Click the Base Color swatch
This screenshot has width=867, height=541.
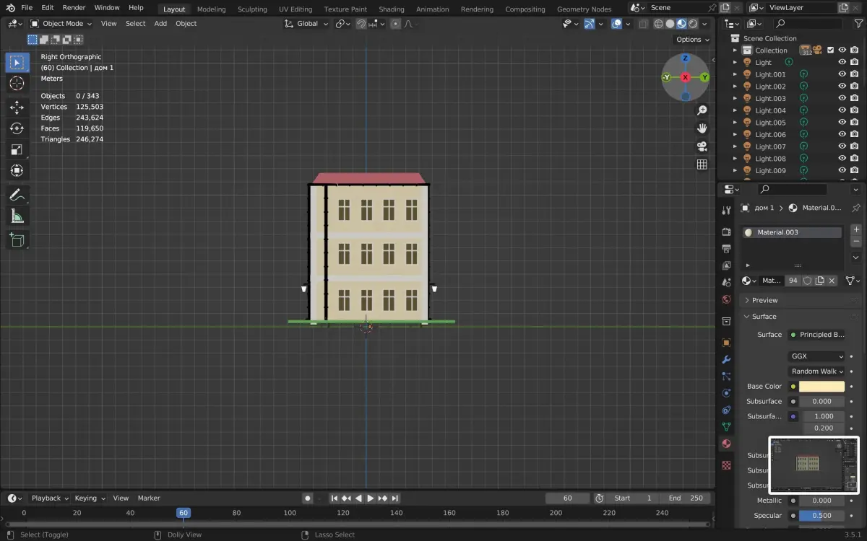coord(822,387)
